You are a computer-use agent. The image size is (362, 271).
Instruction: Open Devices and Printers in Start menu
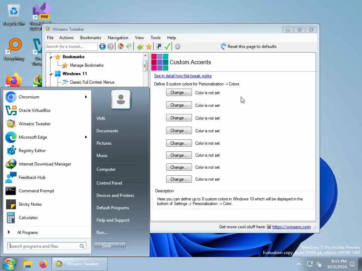point(115,195)
